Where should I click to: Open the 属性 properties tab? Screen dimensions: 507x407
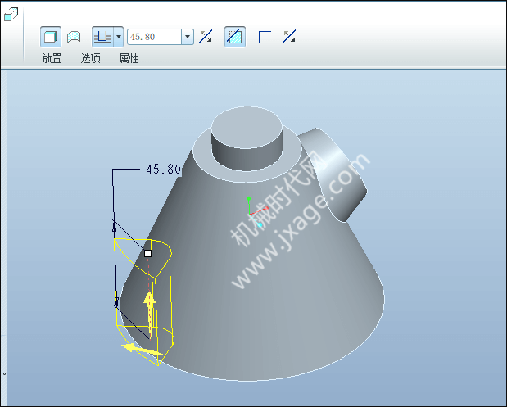coord(129,58)
